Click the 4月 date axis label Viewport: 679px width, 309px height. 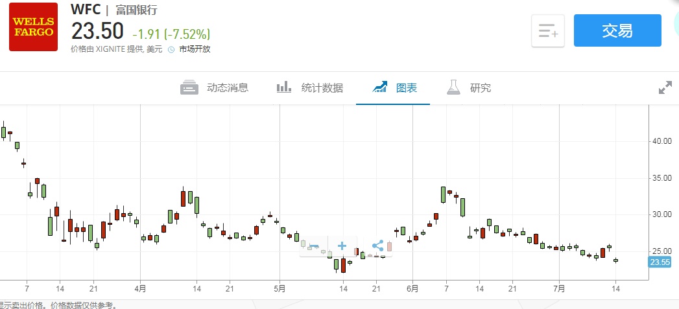click(x=140, y=288)
